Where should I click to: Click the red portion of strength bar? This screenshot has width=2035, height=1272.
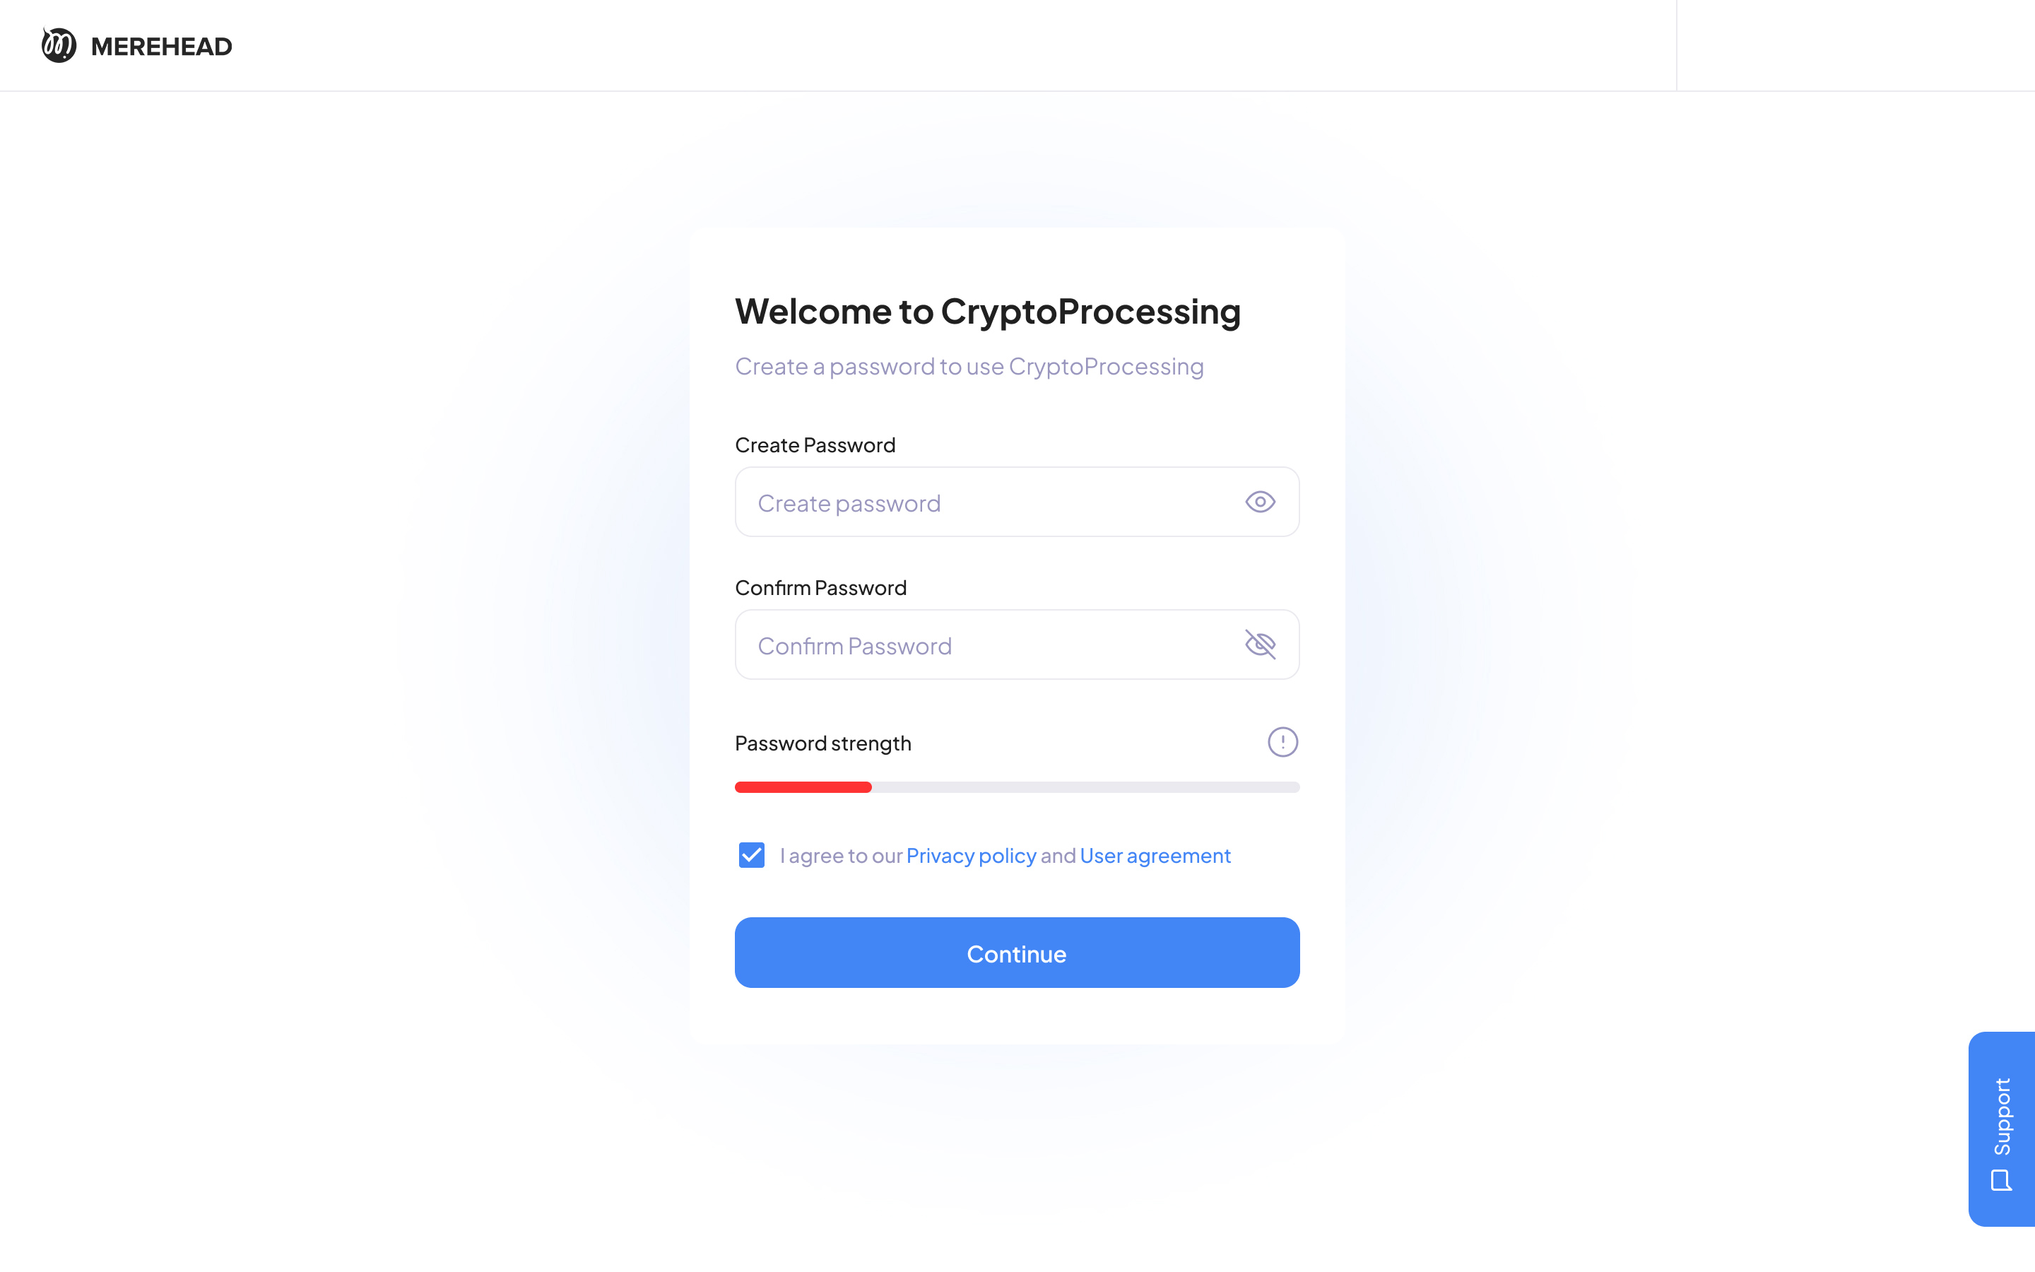[803, 787]
